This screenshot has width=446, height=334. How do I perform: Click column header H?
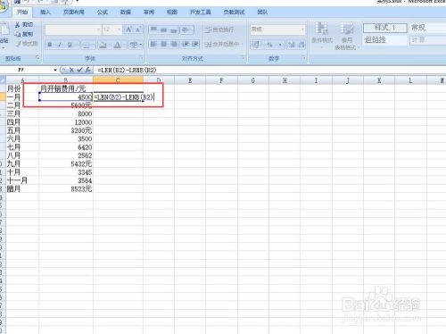pos(285,80)
